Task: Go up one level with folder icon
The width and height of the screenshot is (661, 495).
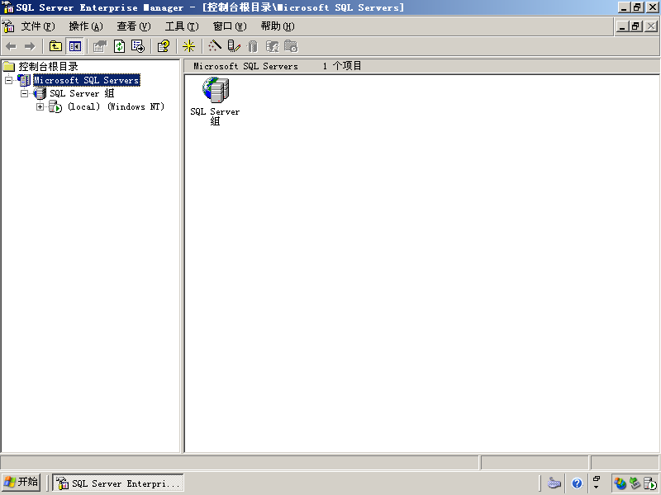Action: (x=55, y=46)
